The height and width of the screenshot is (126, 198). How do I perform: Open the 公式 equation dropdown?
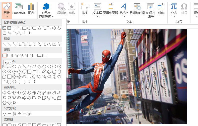point(174,10)
